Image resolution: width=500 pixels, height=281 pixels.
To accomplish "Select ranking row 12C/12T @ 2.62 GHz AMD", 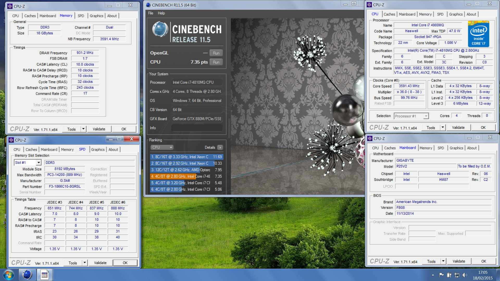I will click(187, 170).
